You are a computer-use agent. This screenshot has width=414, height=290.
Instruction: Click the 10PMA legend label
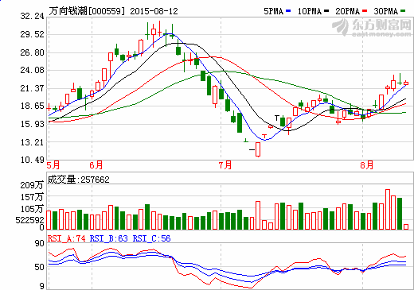coord(310,11)
